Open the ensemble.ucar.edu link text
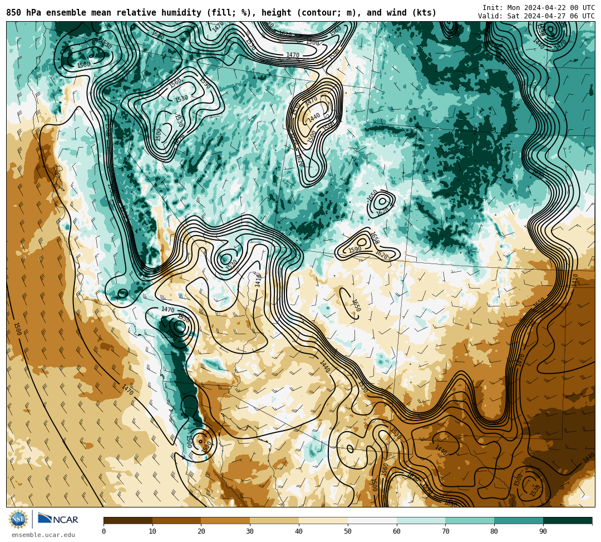 coord(43,535)
